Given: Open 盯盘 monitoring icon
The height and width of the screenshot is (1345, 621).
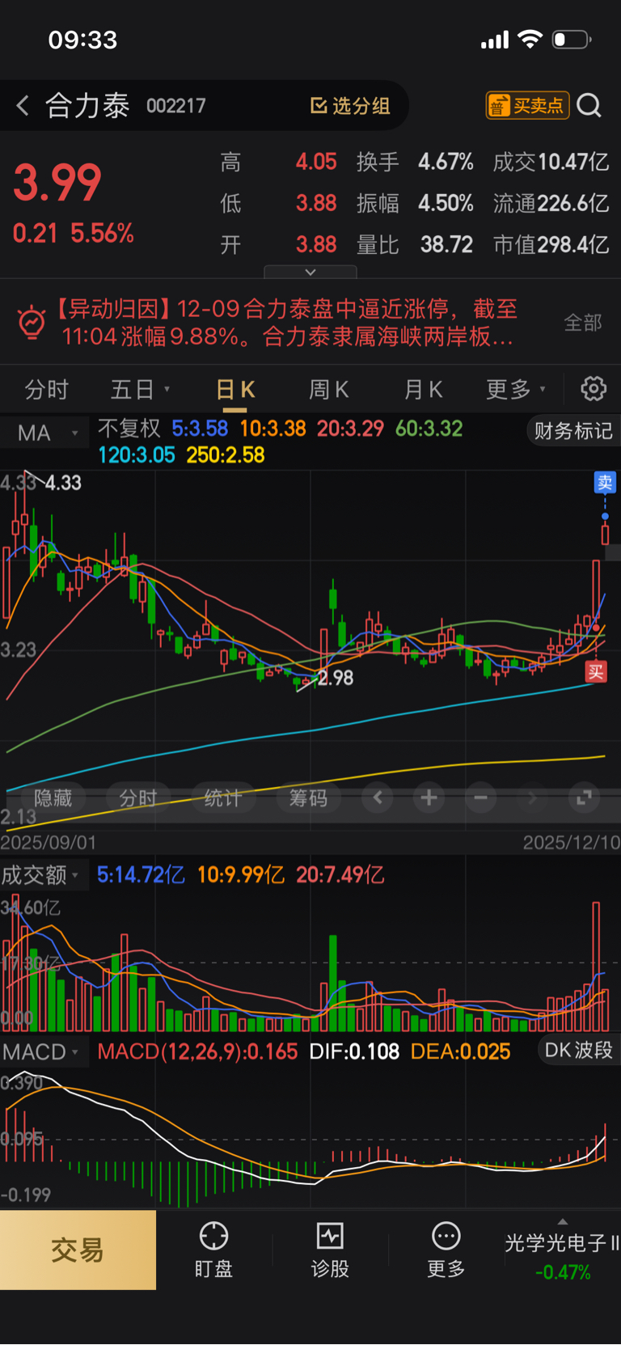Looking at the screenshot, I should click(x=213, y=1250).
